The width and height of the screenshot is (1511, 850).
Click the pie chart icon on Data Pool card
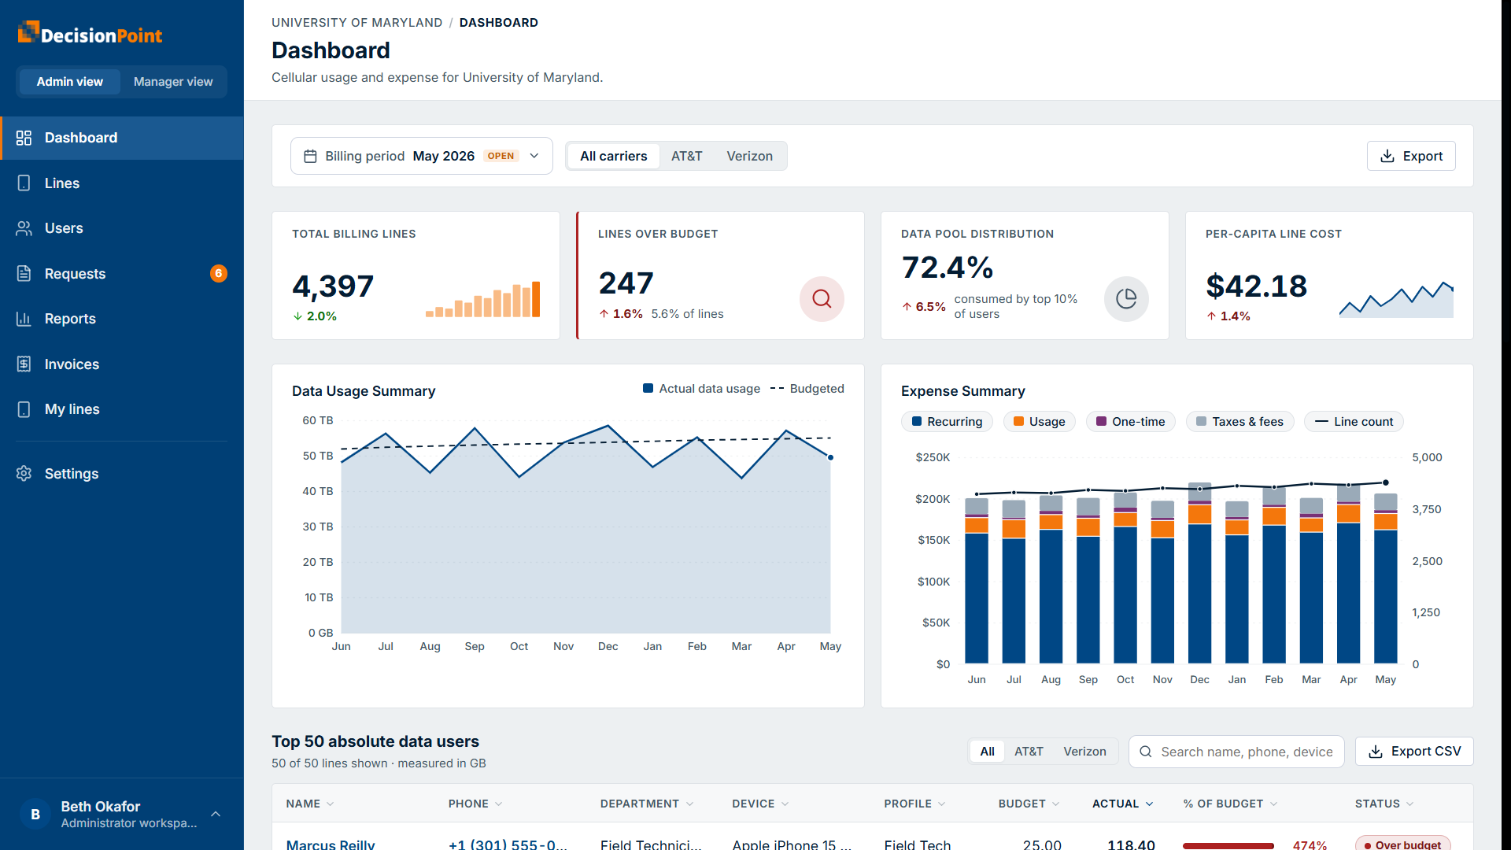pos(1126,299)
